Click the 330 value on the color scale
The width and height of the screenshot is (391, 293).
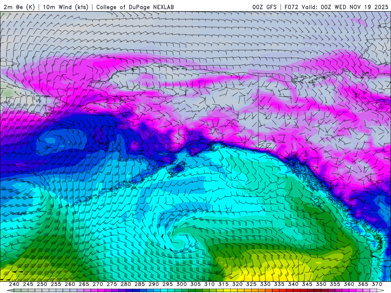[x=265, y=284]
